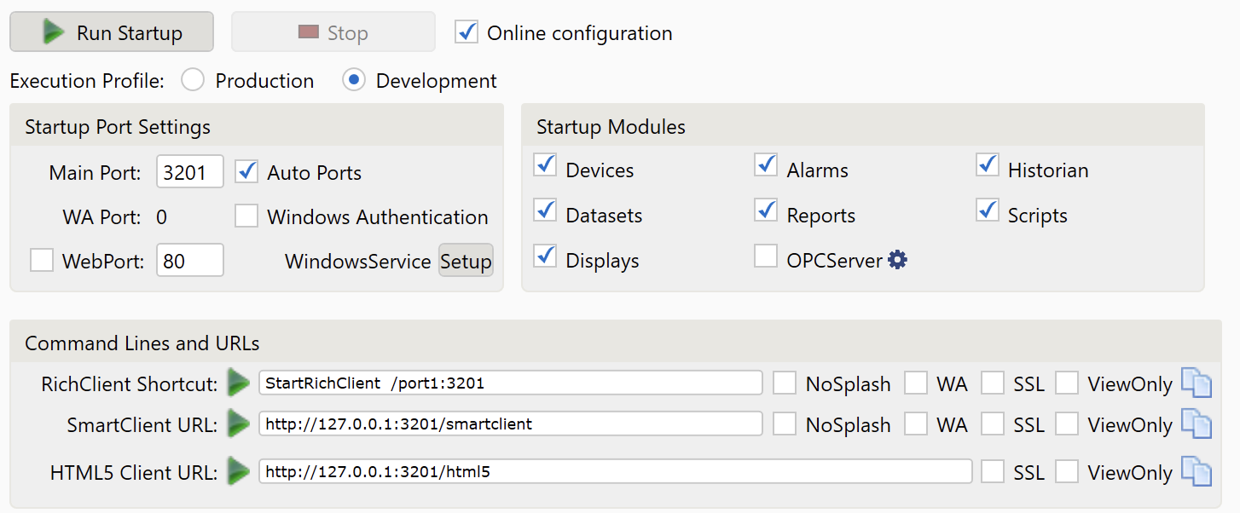Click the OPCServer settings gear icon
Viewport: 1240px width, 513px height.
coord(897,260)
